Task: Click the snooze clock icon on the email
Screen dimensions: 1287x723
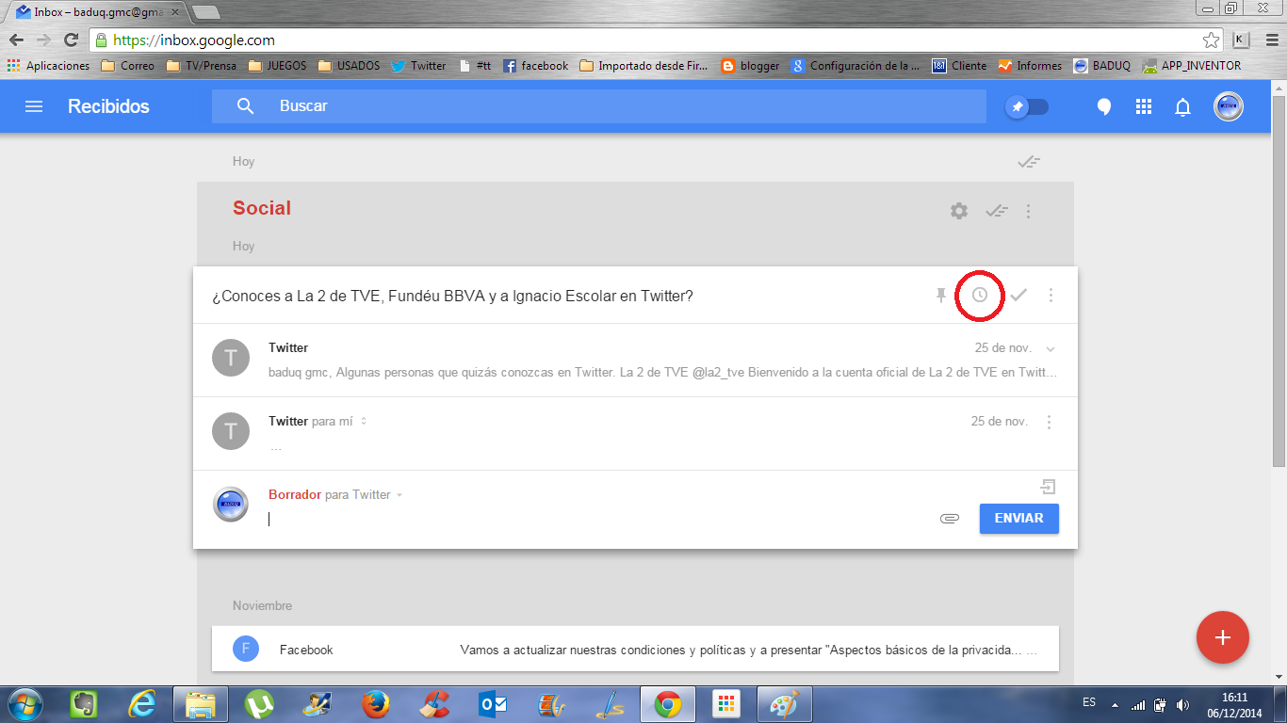Action: (980, 296)
